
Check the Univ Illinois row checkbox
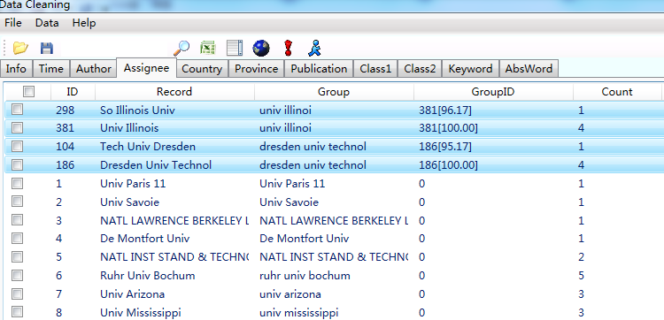[18, 127]
